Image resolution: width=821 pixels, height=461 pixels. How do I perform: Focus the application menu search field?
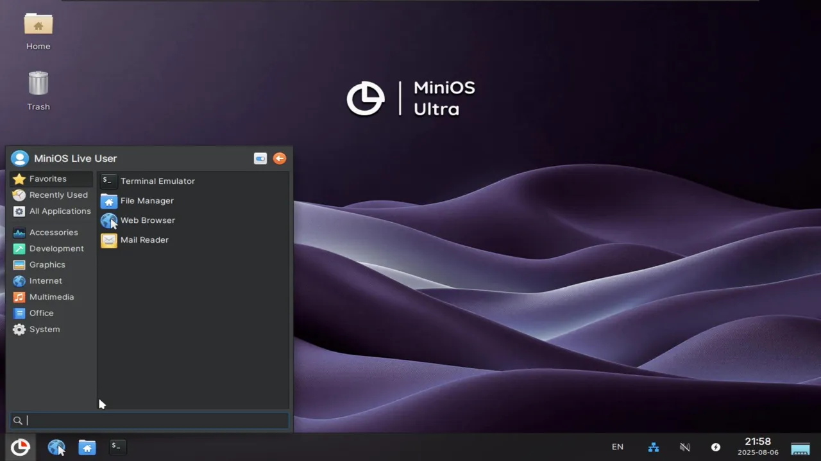[x=149, y=421]
